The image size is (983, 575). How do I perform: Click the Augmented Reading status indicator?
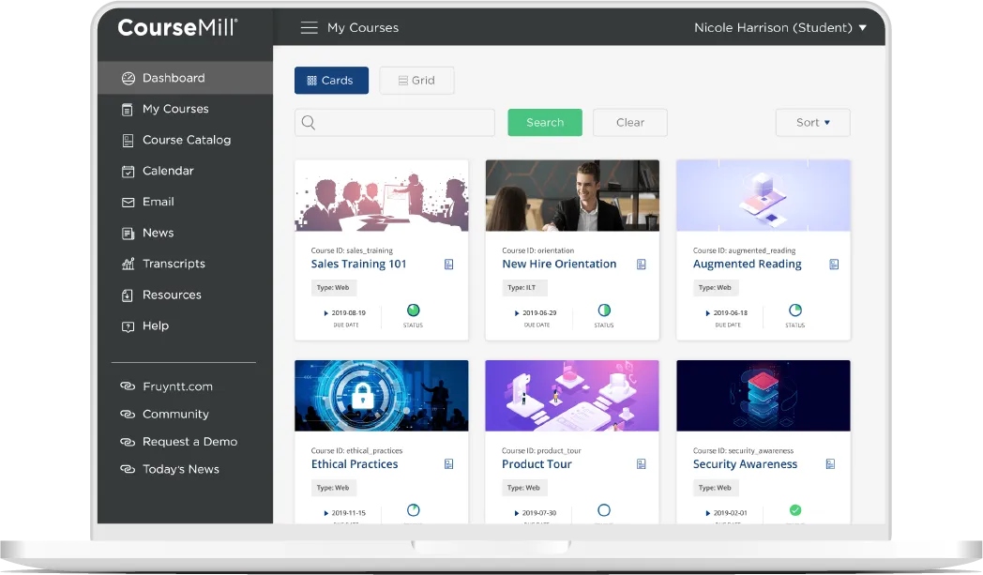[x=794, y=310]
